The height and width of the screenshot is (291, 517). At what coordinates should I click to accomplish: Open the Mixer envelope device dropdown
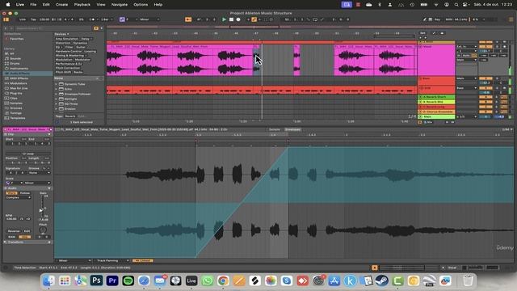(74, 260)
